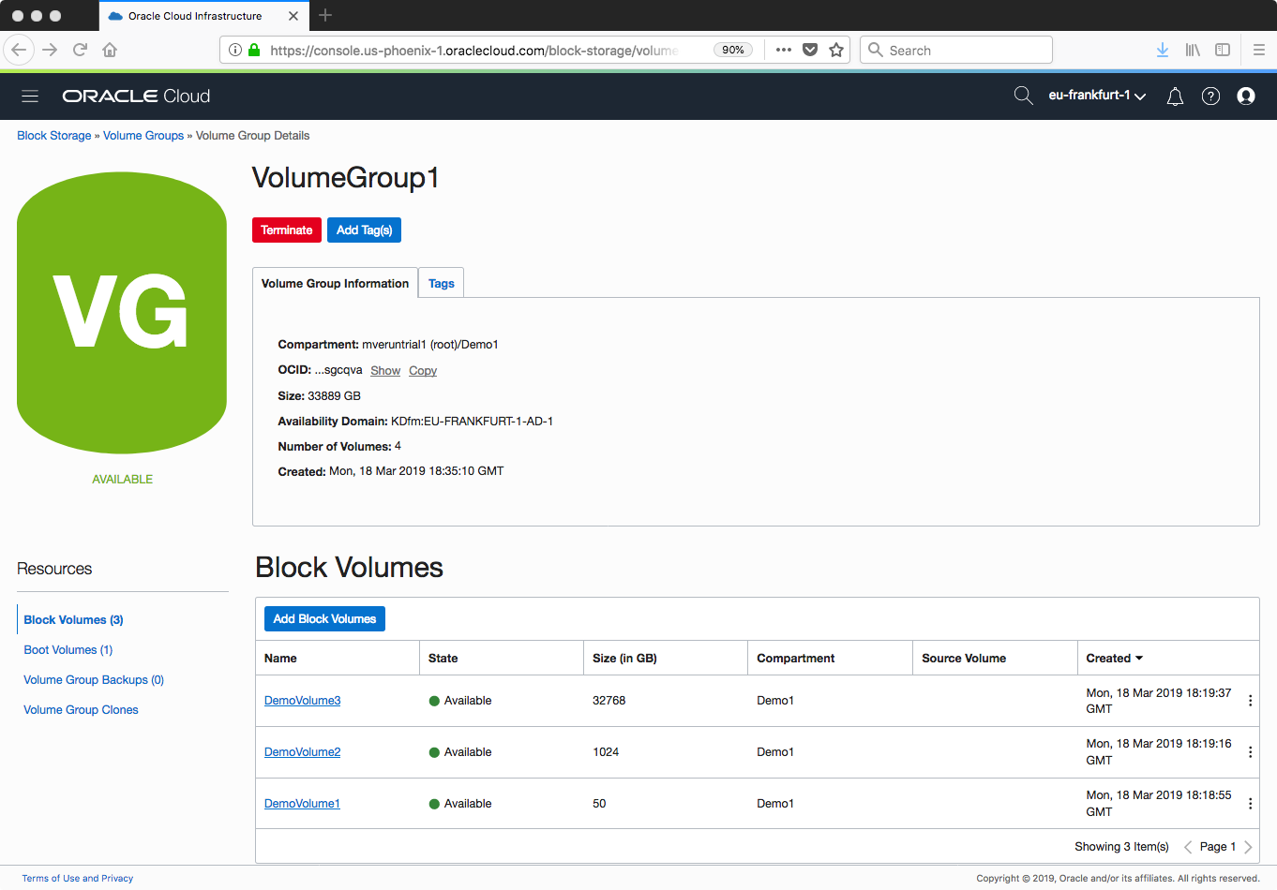Open the console search magnifier
1277x890 pixels.
pos(1023,96)
